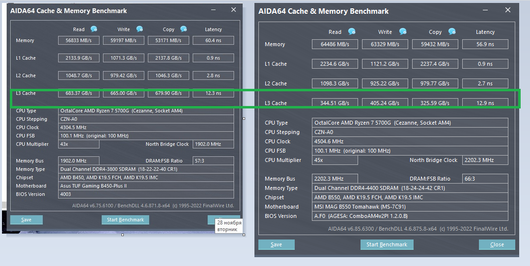
Task: Close the Asus B450 window via title bar X
Action: click(233, 10)
